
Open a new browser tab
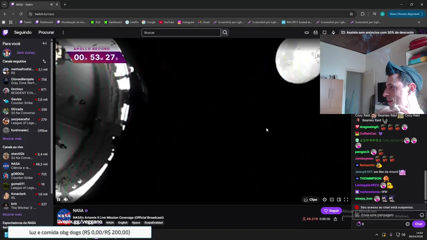(x=65, y=5)
